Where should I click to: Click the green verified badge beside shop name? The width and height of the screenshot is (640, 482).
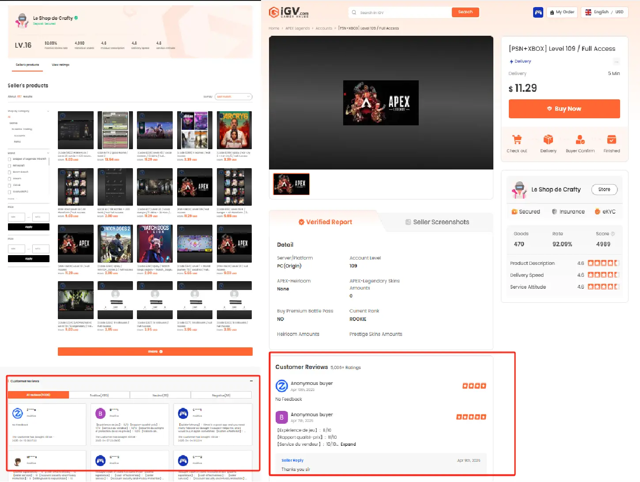[x=76, y=18]
